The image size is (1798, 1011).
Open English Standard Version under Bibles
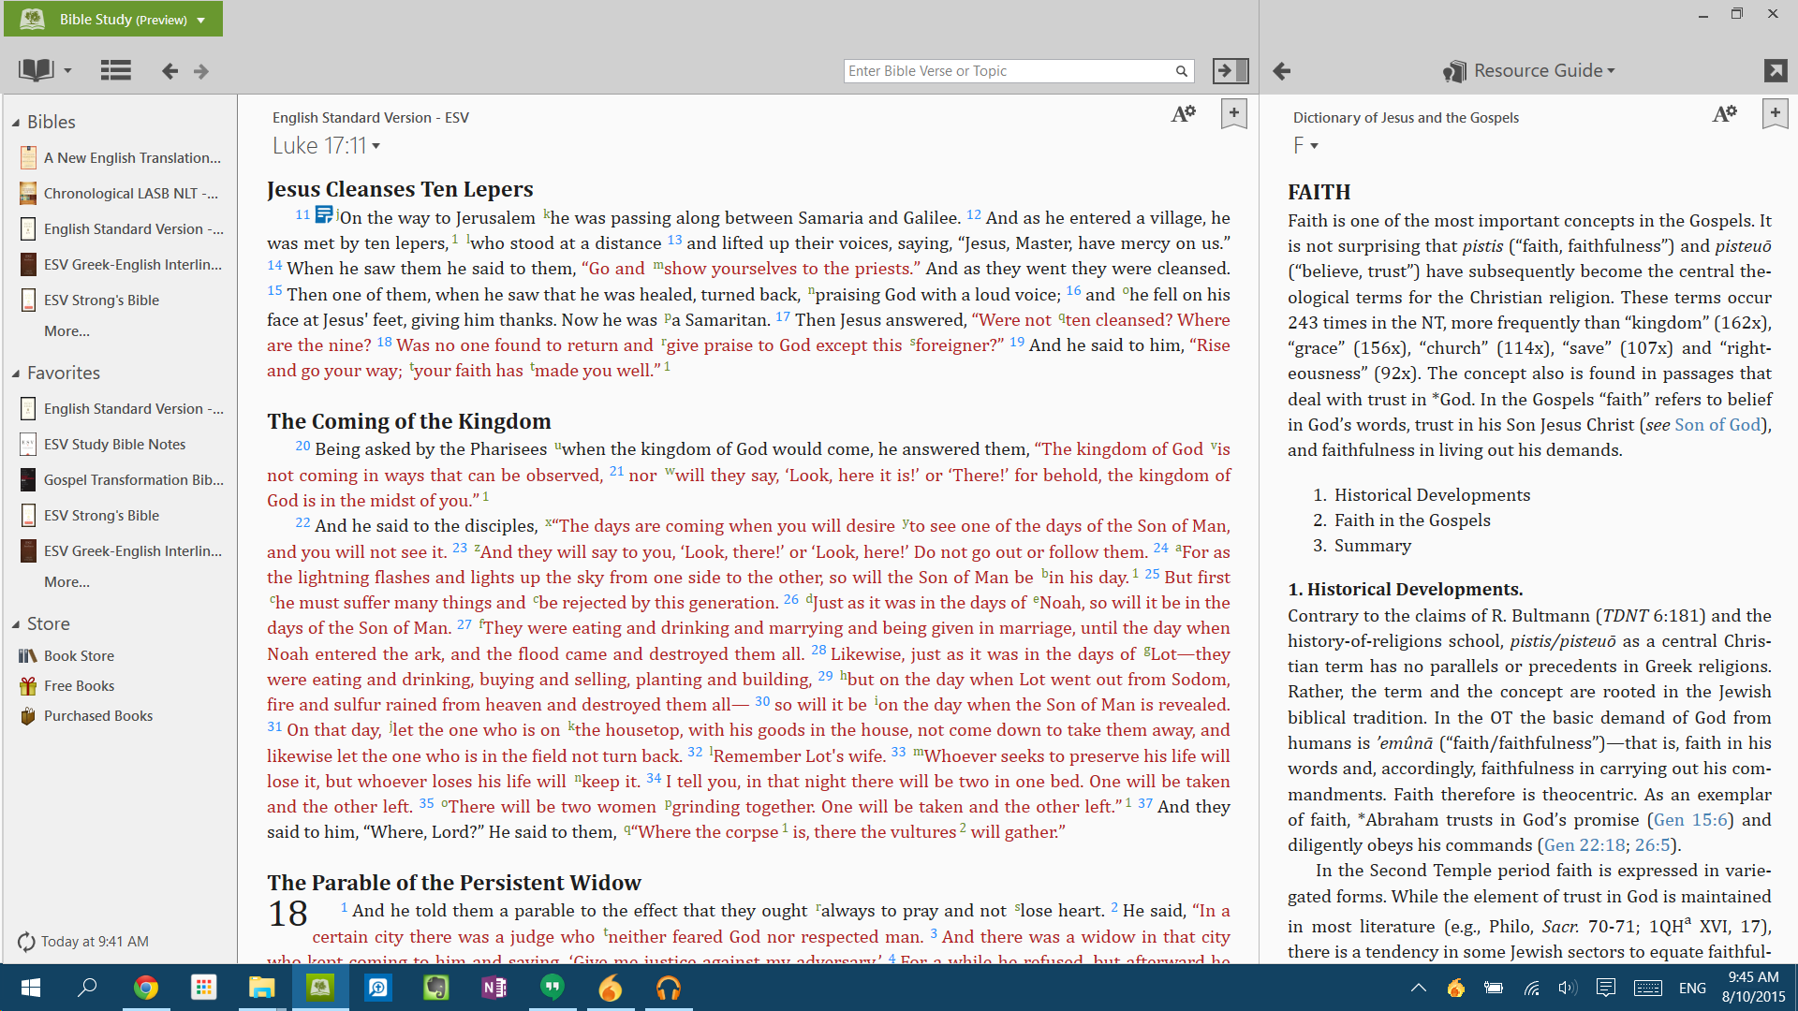(122, 229)
